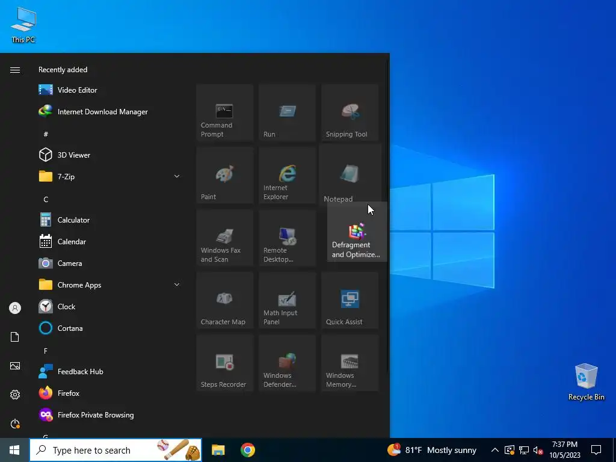Launch Cortana from the app list
616x462 pixels.
pos(110,328)
